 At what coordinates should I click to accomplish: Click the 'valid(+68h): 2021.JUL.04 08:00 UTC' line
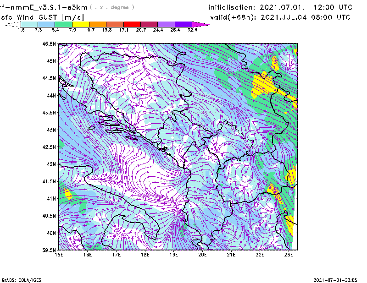[280, 17]
